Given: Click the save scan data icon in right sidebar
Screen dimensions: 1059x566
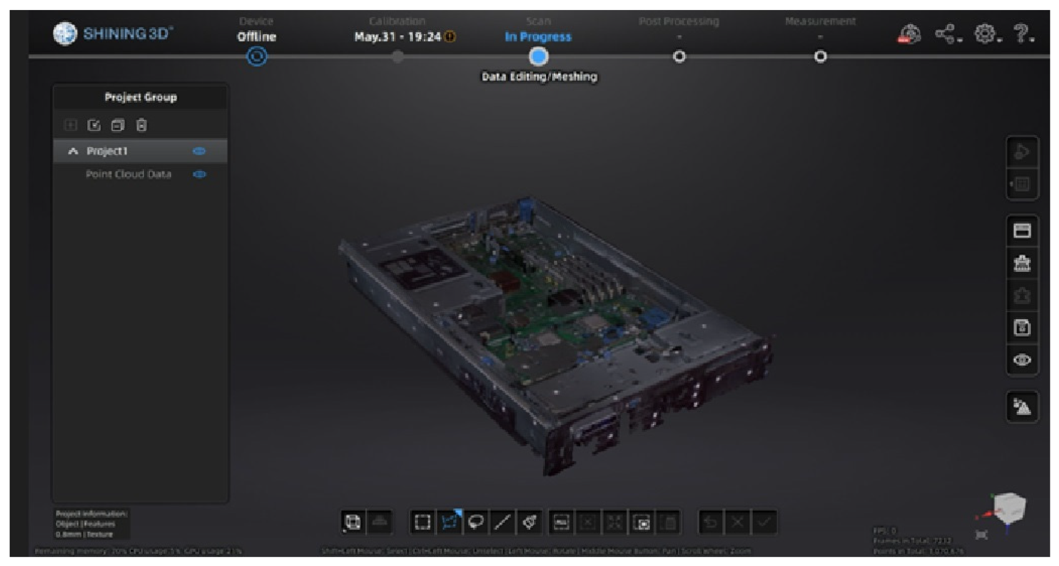Looking at the screenshot, I should click(1022, 328).
